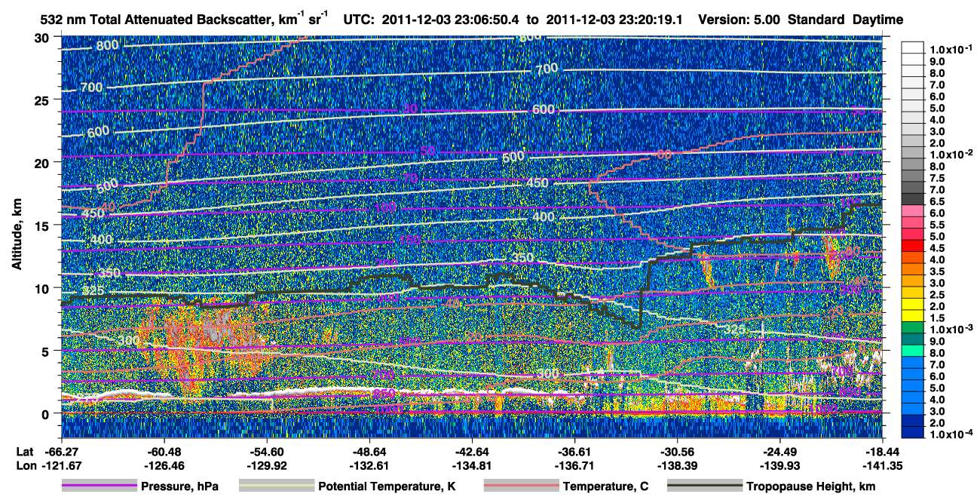Click latitude value '-42.64'

click(x=472, y=452)
